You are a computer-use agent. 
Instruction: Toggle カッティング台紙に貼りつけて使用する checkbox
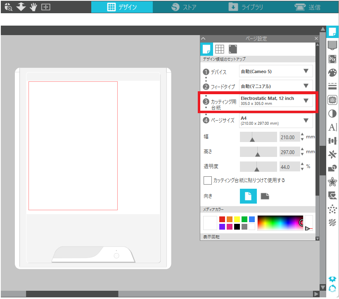point(207,180)
